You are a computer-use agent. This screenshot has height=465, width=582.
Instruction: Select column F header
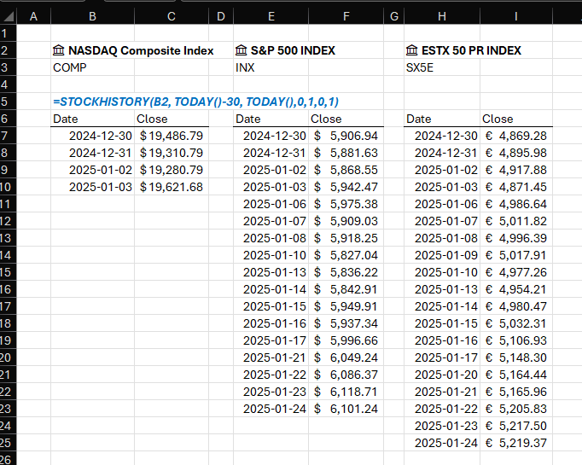click(x=346, y=16)
